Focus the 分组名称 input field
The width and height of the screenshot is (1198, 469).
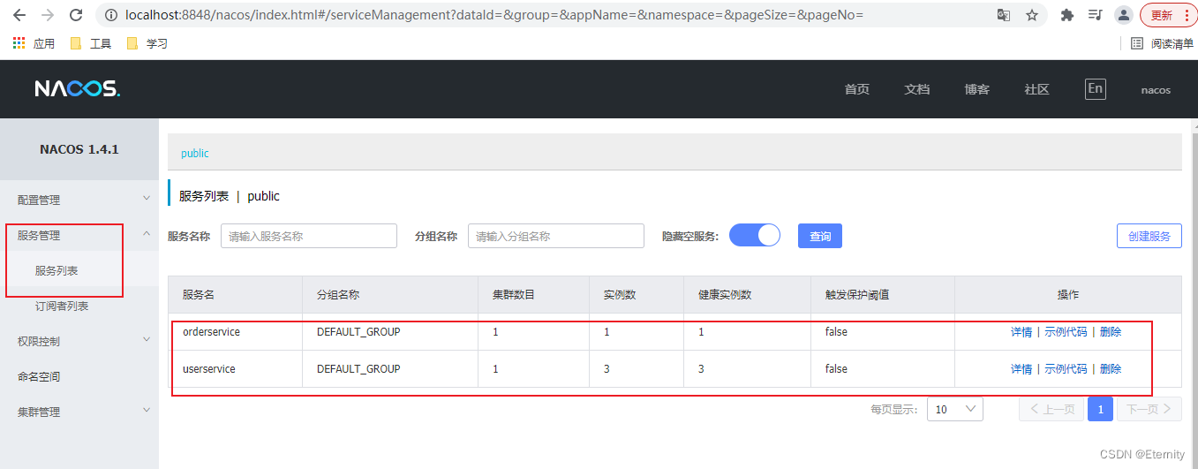click(x=556, y=236)
